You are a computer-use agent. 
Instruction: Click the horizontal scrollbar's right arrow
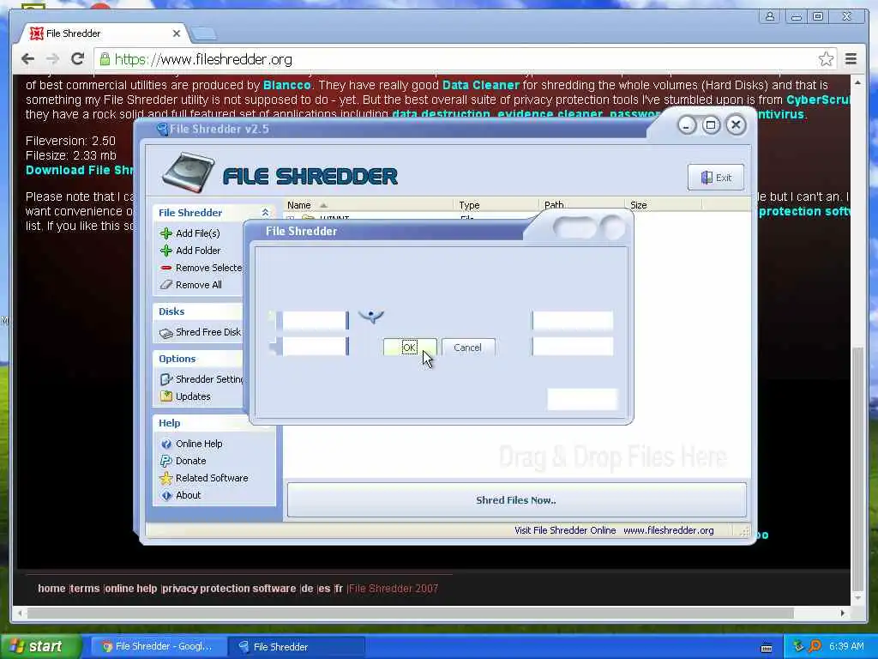click(843, 613)
